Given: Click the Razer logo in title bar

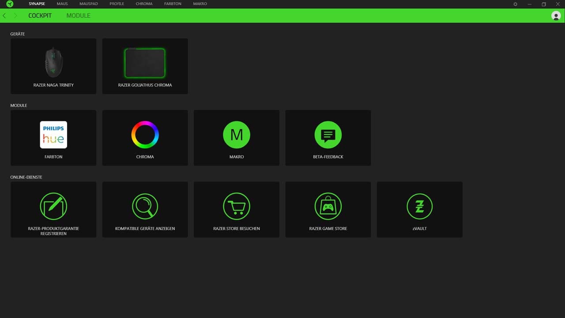Looking at the screenshot, I should tap(10, 4).
